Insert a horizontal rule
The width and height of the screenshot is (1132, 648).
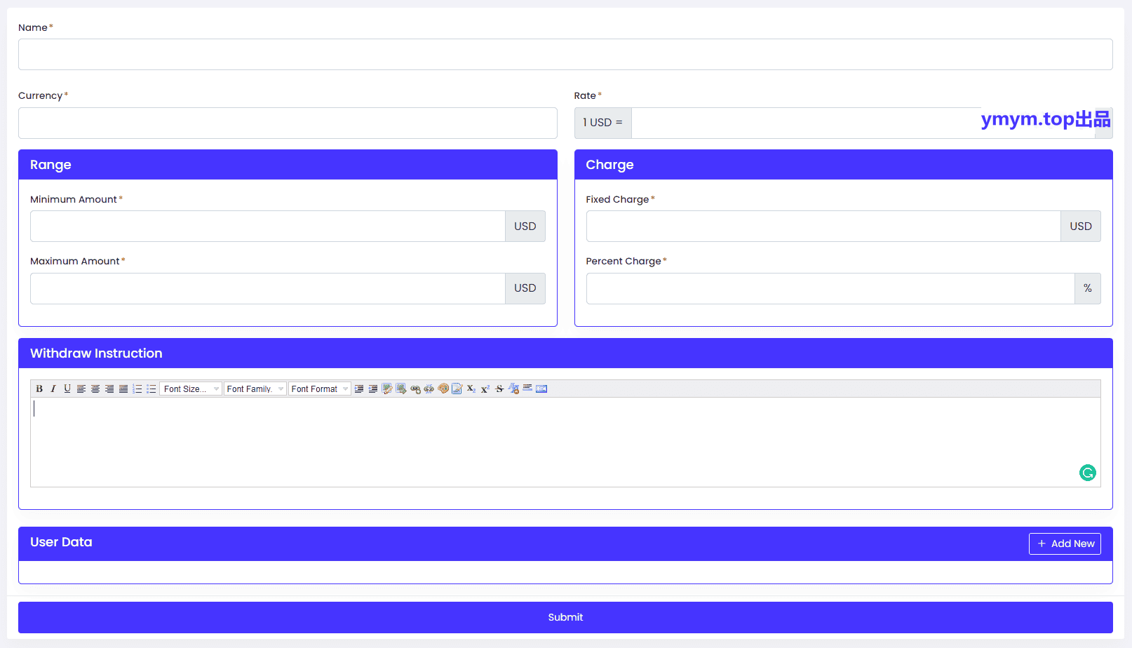(x=527, y=389)
